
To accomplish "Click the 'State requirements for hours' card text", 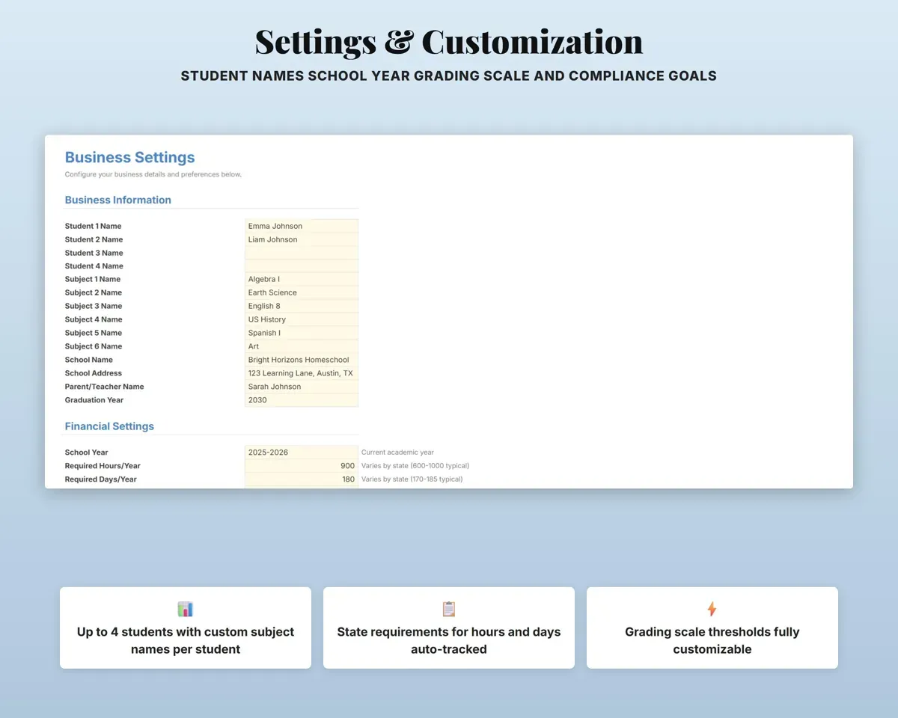I will point(449,641).
